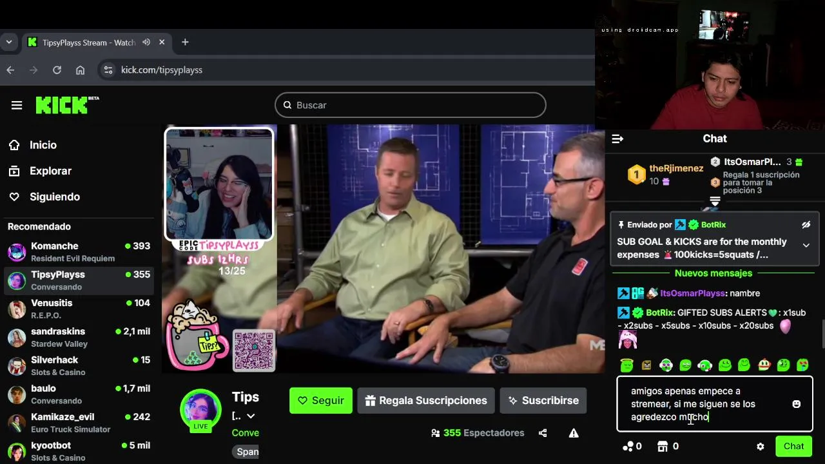The height and width of the screenshot is (464, 825).
Task: Open the Kamikaze_evil channel
Action: [x=79, y=422]
